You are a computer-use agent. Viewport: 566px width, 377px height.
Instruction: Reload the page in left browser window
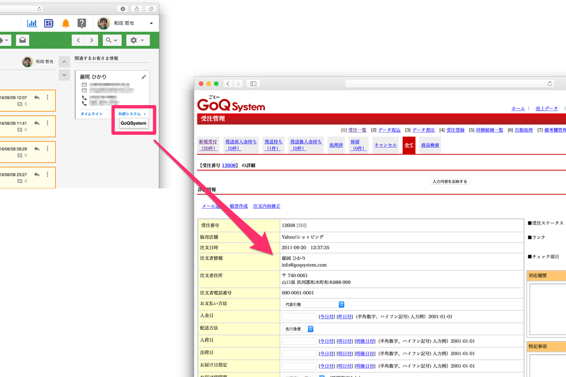pos(39,8)
